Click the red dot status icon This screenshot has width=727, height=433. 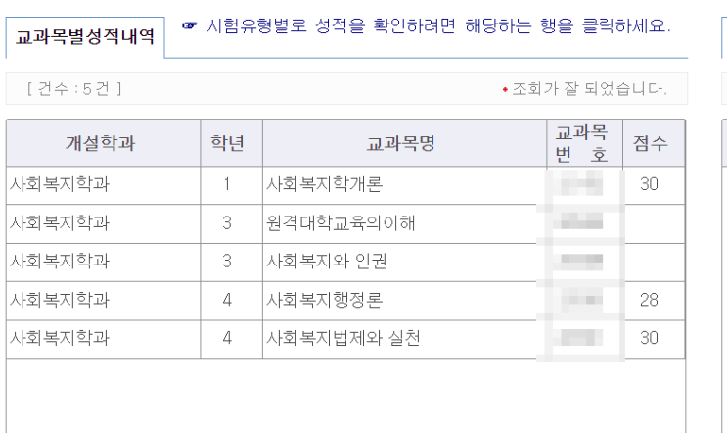pyautogui.click(x=505, y=89)
